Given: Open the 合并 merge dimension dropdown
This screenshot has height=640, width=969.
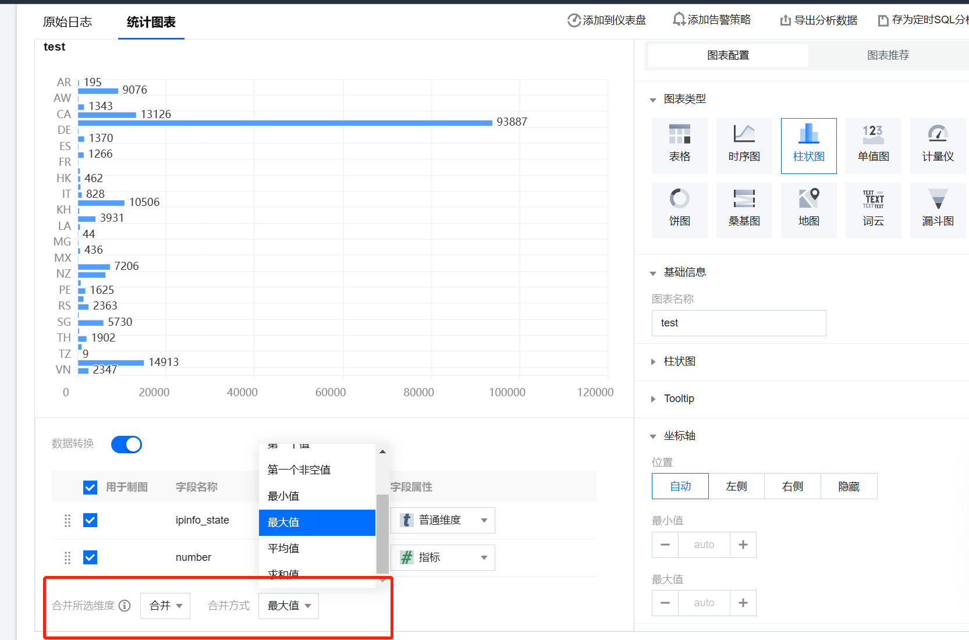Looking at the screenshot, I should [165, 606].
